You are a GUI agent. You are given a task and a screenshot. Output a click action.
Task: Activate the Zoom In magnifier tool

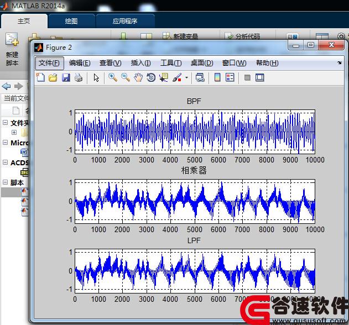click(113, 77)
